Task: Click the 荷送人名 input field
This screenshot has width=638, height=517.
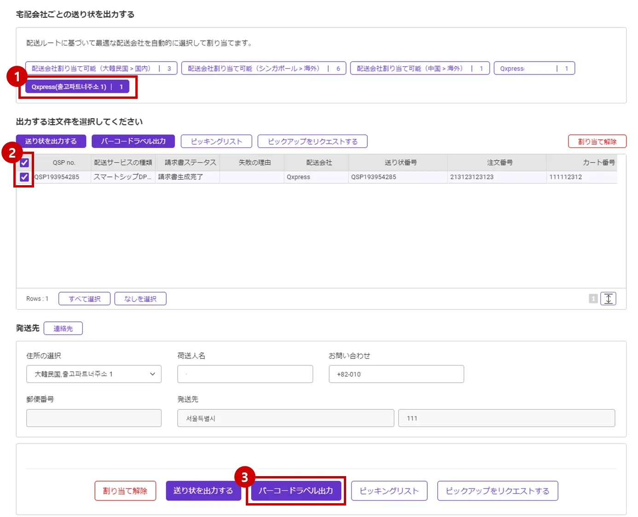Action: tap(245, 374)
